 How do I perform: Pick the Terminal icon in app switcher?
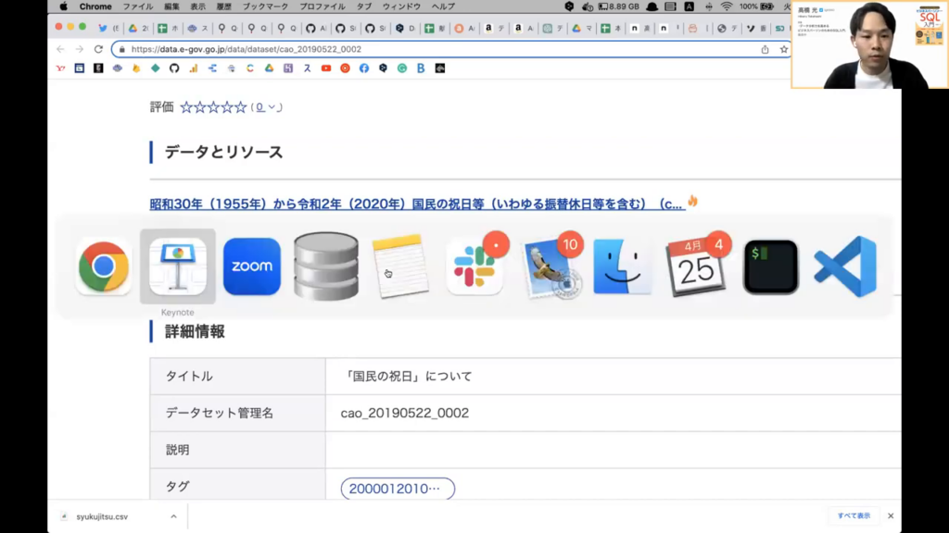pyautogui.click(x=770, y=266)
